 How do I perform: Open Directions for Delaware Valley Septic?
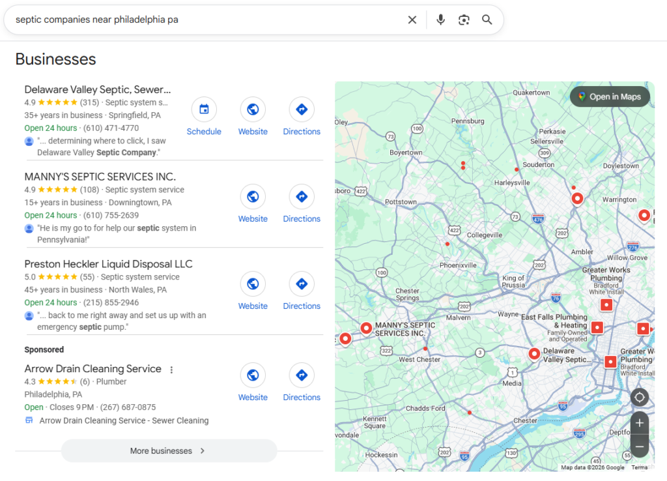click(x=301, y=109)
